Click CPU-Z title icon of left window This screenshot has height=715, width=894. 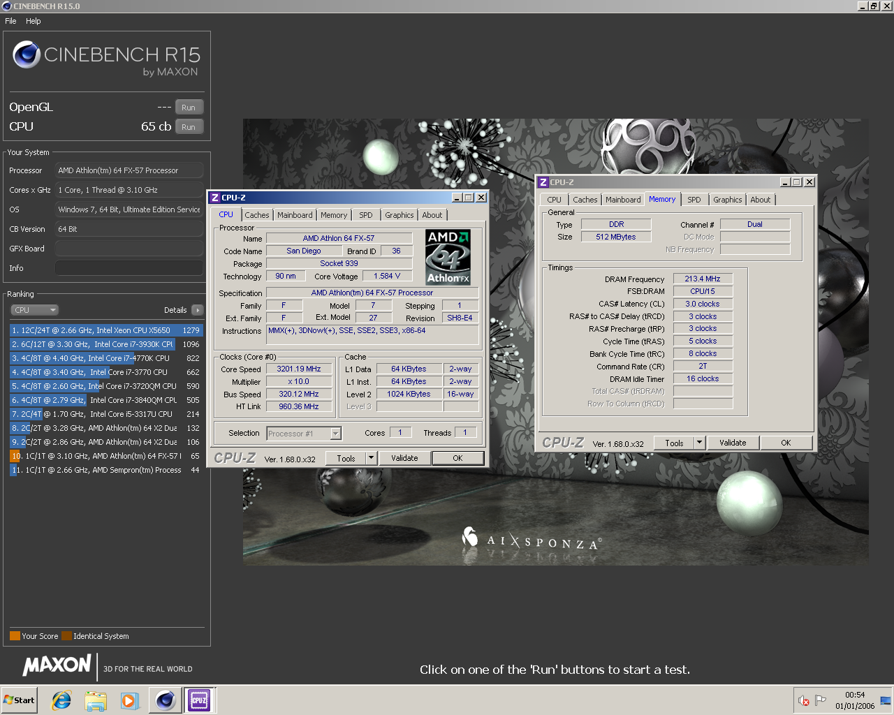pos(215,198)
